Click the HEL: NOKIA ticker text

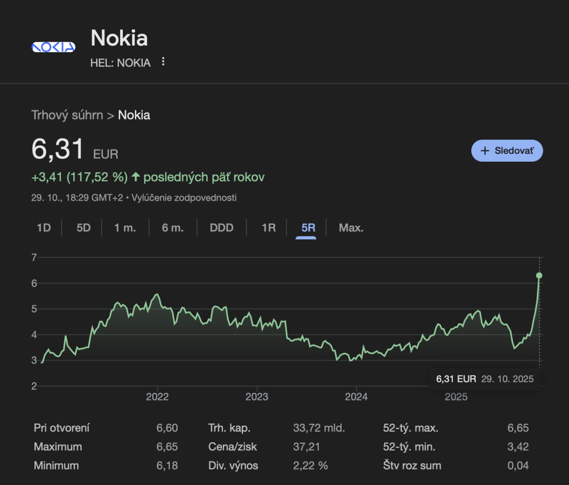(x=120, y=63)
